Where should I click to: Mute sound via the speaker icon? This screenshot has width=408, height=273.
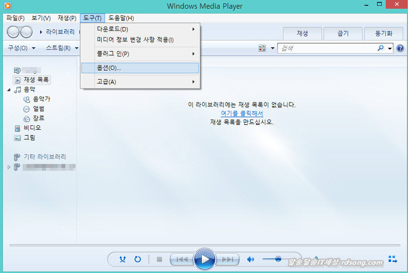[x=251, y=259]
